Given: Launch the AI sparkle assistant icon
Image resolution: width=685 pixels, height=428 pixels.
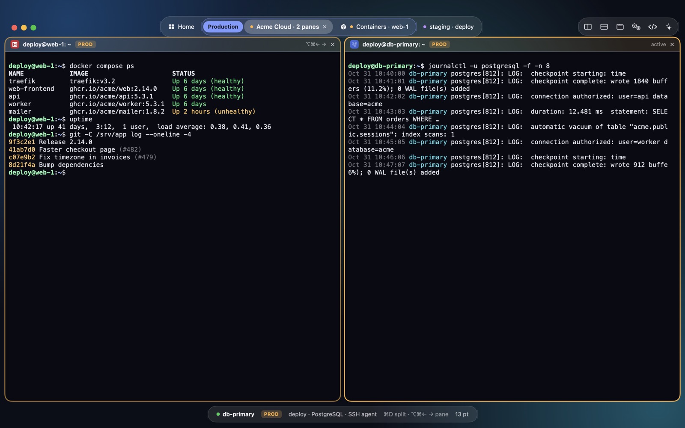Looking at the screenshot, I should point(669,27).
